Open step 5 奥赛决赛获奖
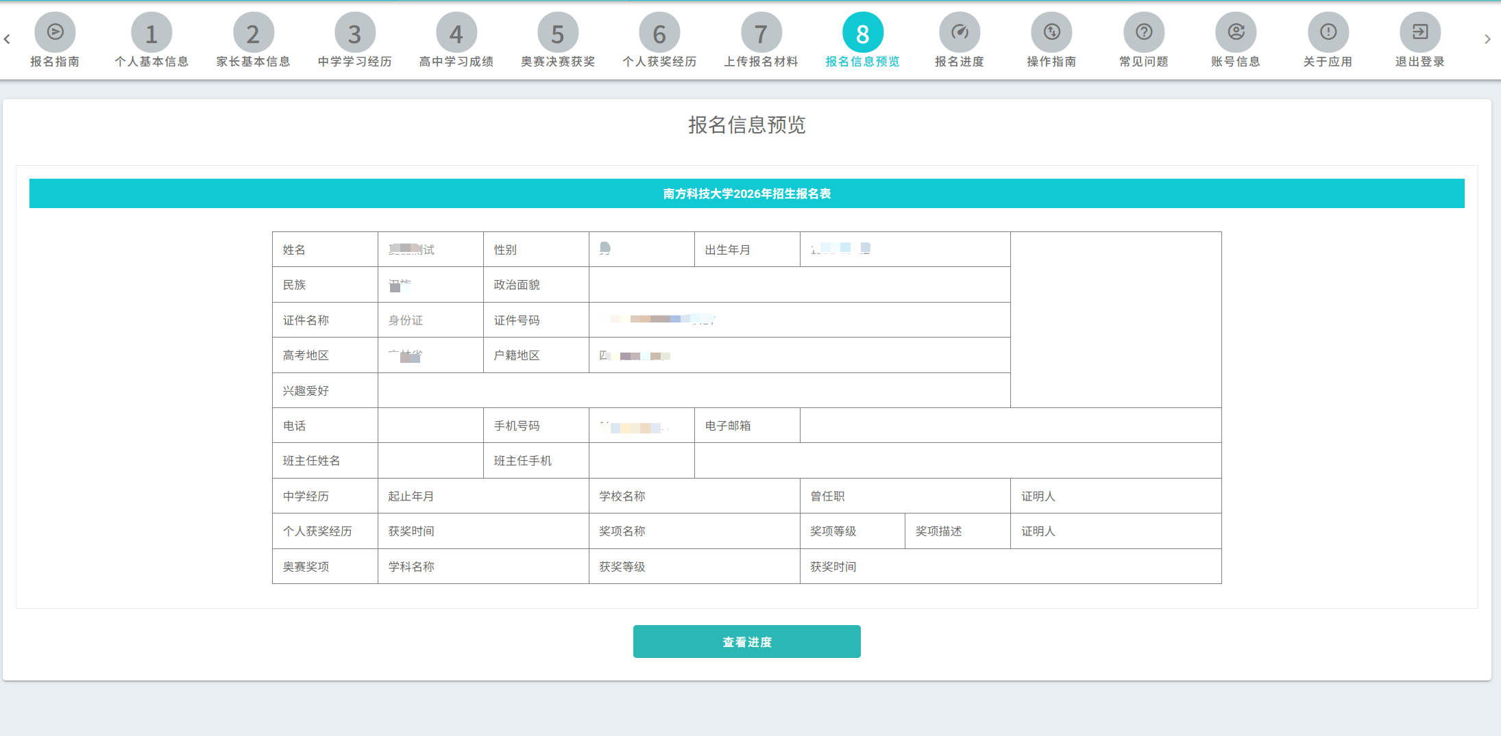This screenshot has height=736, width=1501. [x=557, y=32]
